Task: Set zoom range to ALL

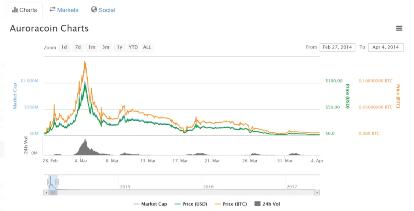Action: (147, 47)
